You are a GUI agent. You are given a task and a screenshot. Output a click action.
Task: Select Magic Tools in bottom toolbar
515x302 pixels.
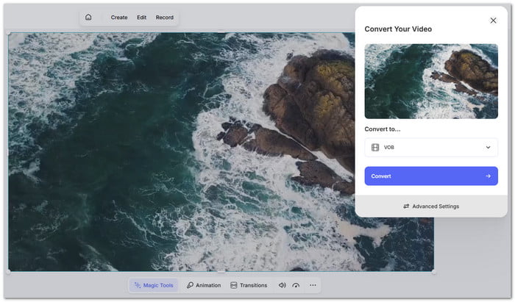click(x=154, y=285)
